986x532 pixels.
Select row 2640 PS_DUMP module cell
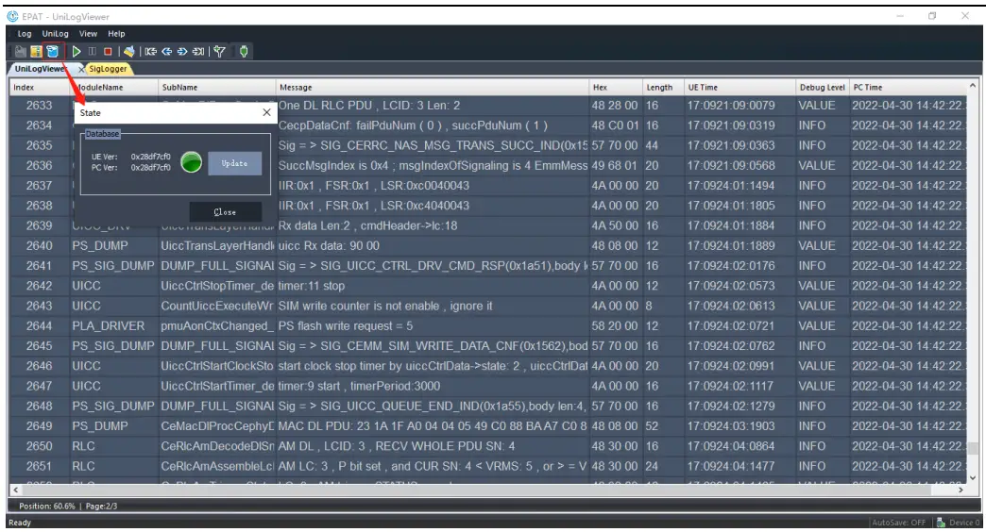114,245
